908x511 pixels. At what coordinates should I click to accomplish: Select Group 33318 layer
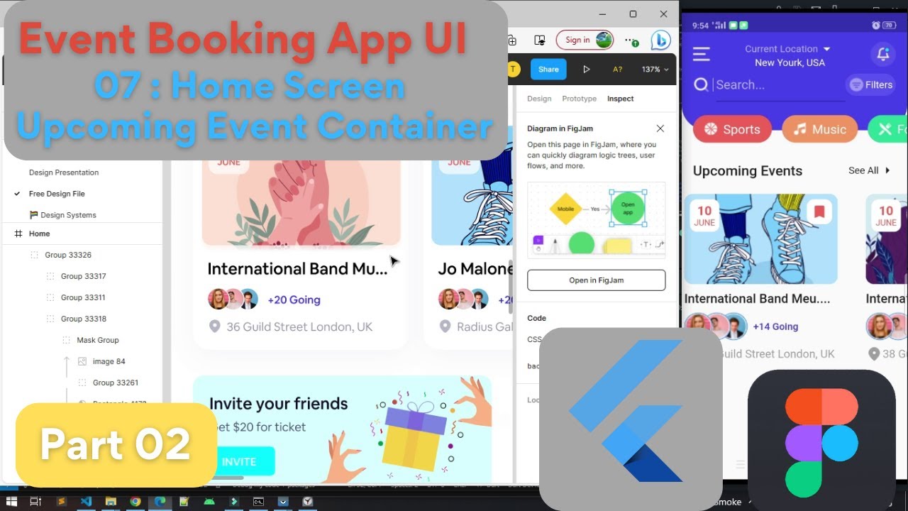coord(82,319)
